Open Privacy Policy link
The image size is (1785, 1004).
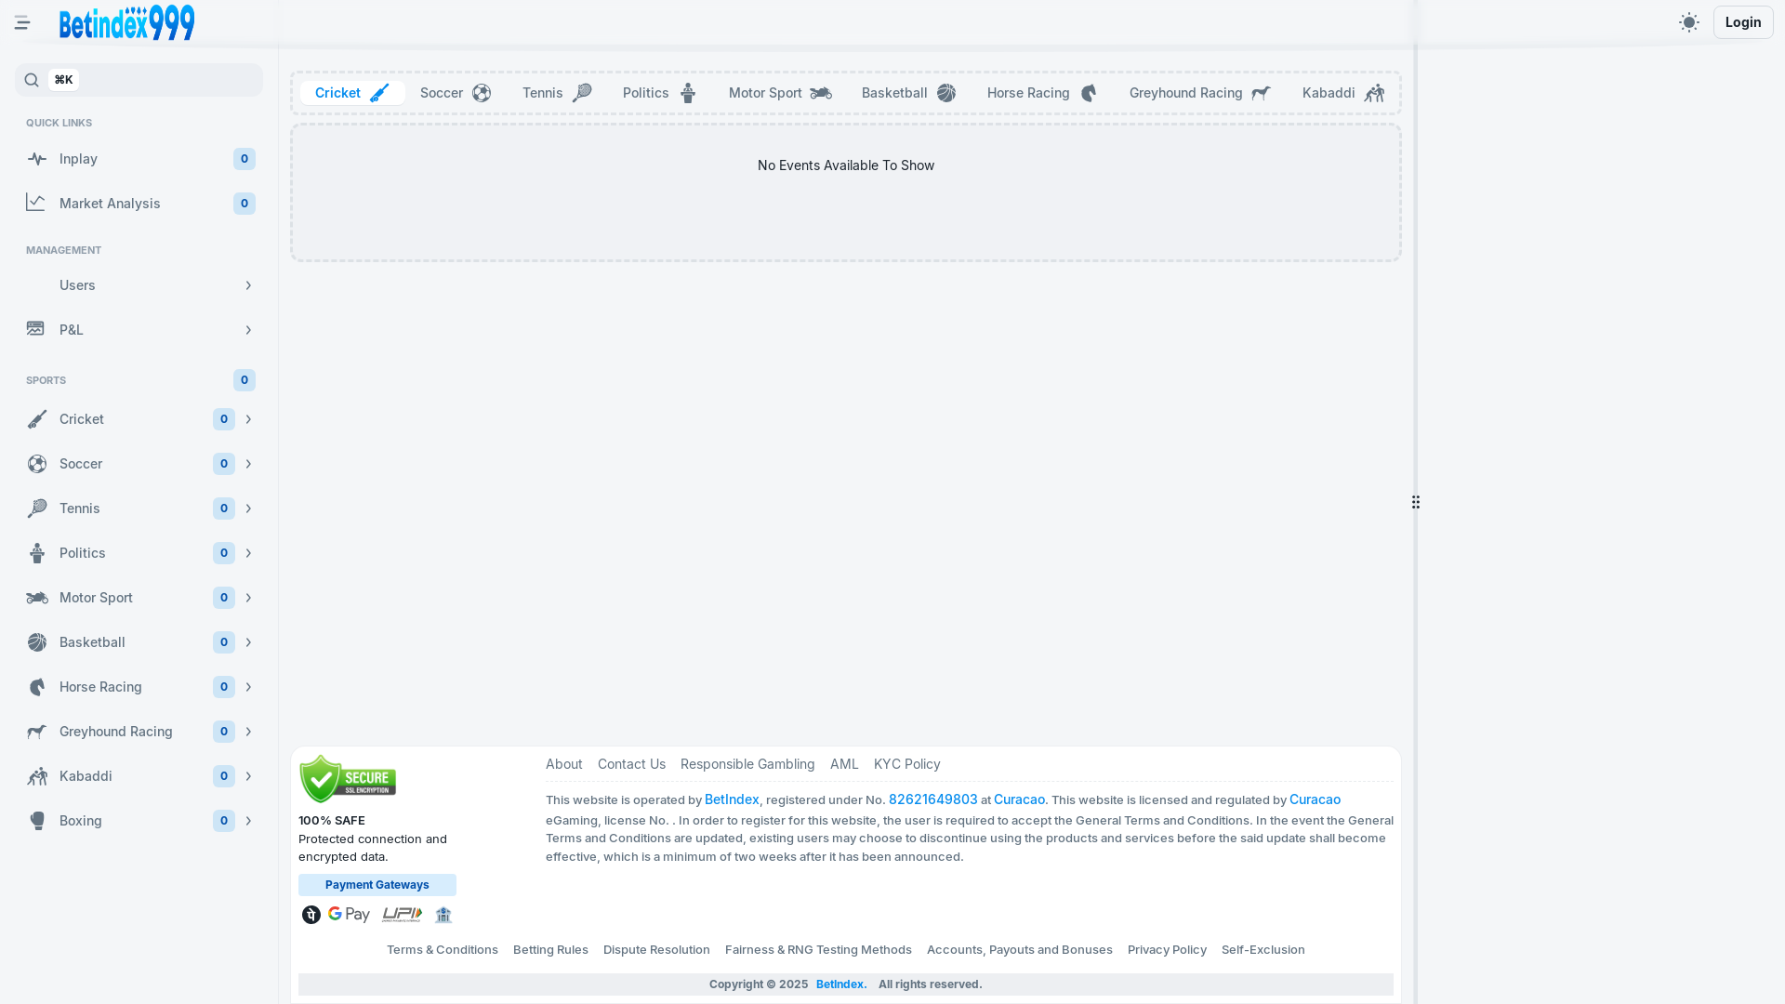point(1167,950)
